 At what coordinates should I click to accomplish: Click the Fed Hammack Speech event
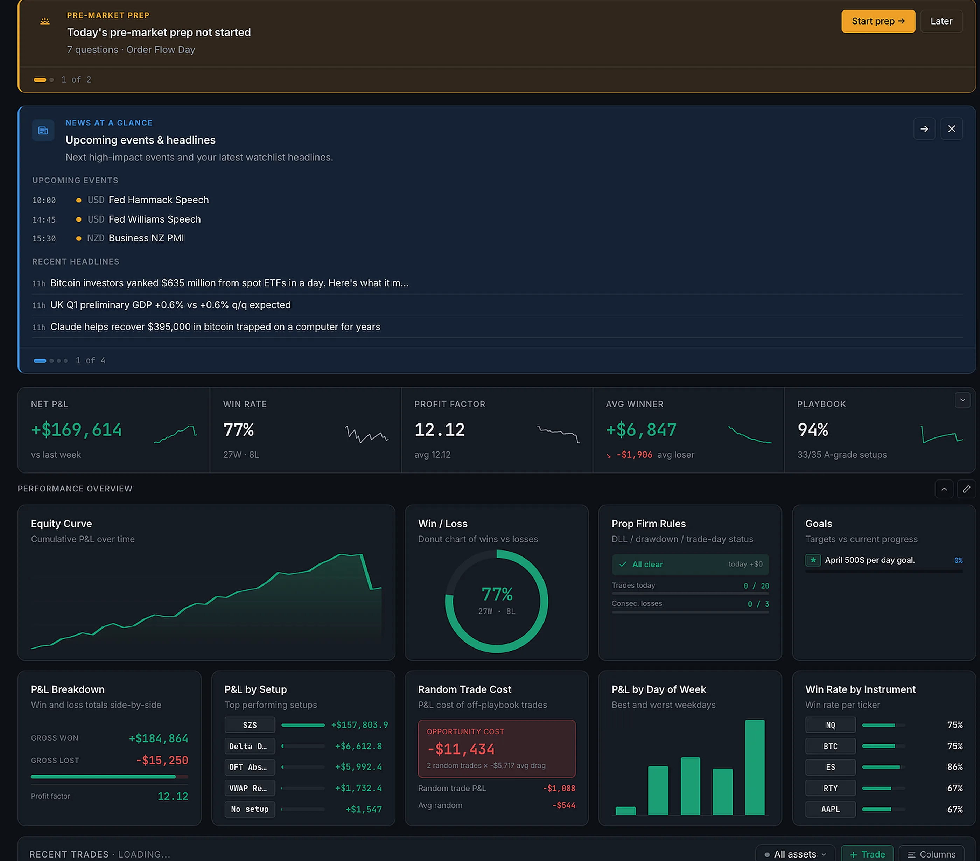click(x=159, y=200)
